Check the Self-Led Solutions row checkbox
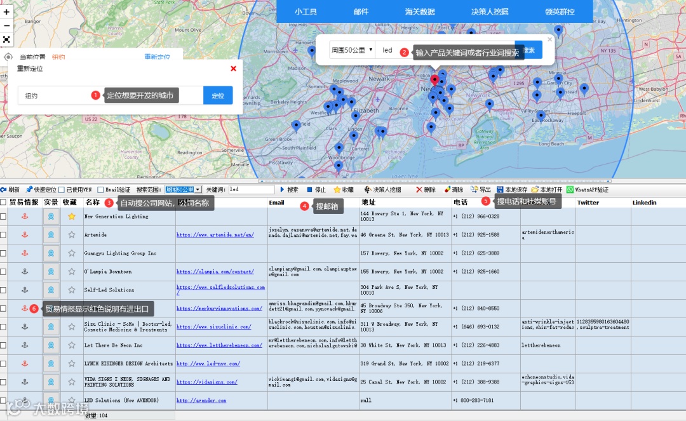Image resolution: width=686 pixels, height=421 pixels. [3, 290]
